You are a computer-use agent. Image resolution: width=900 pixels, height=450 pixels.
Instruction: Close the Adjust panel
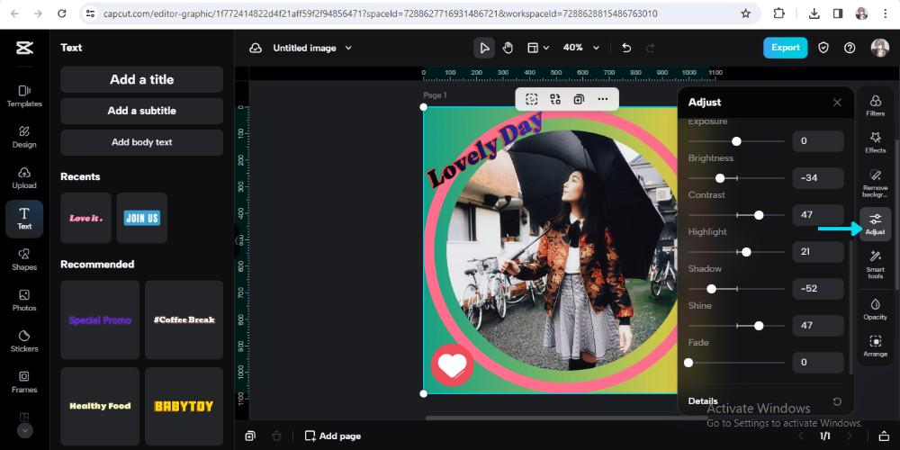coord(837,103)
